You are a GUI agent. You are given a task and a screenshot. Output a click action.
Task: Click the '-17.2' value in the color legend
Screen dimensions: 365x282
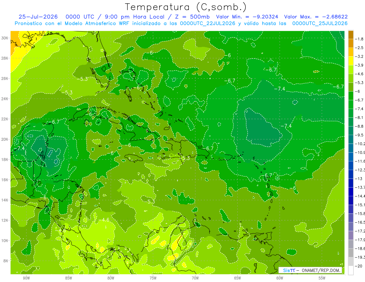[x=360, y=231]
